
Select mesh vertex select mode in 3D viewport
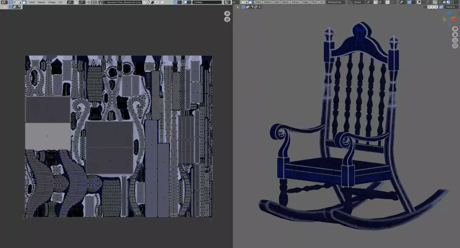point(243,2)
